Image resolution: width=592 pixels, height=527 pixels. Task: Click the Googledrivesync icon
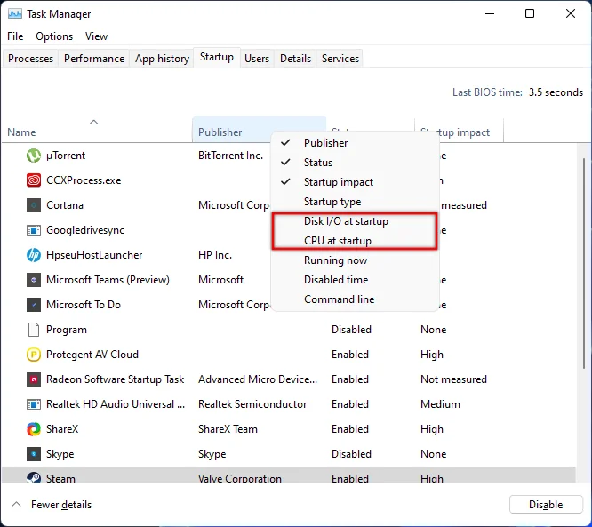34,230
